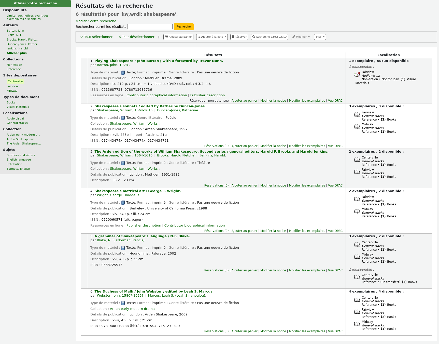Filter by Audio visual location
Screen dimensions: 439x344
tap(15, 118)
